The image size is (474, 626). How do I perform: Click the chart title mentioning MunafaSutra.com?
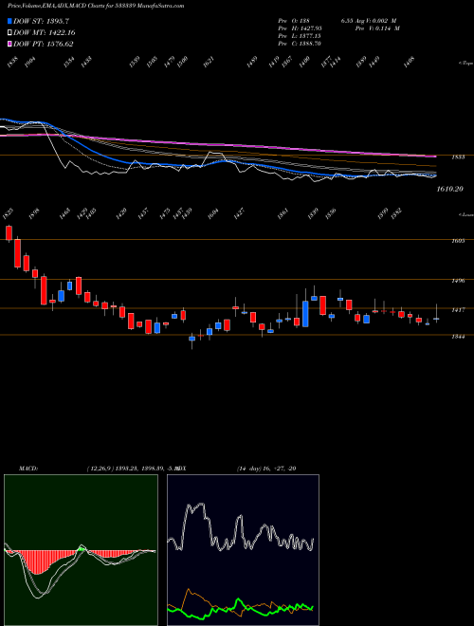tap(96, 6)
